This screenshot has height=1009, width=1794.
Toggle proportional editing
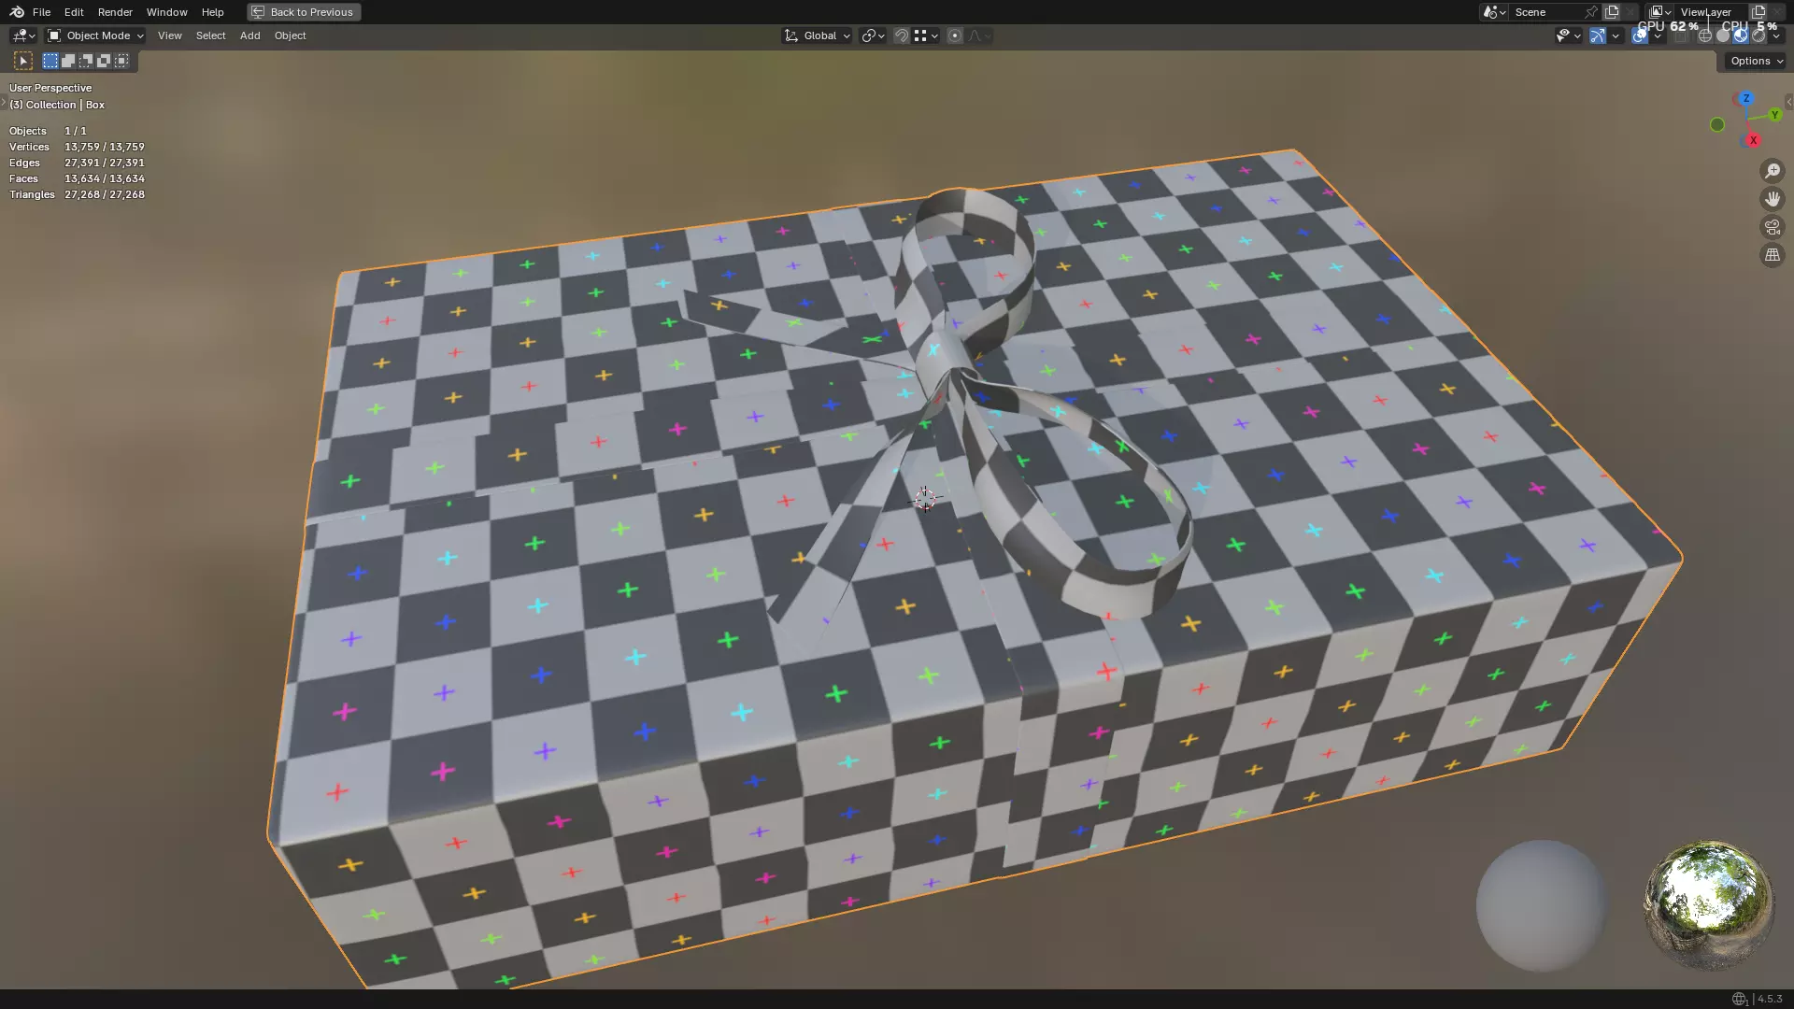(x=955, y=36)
